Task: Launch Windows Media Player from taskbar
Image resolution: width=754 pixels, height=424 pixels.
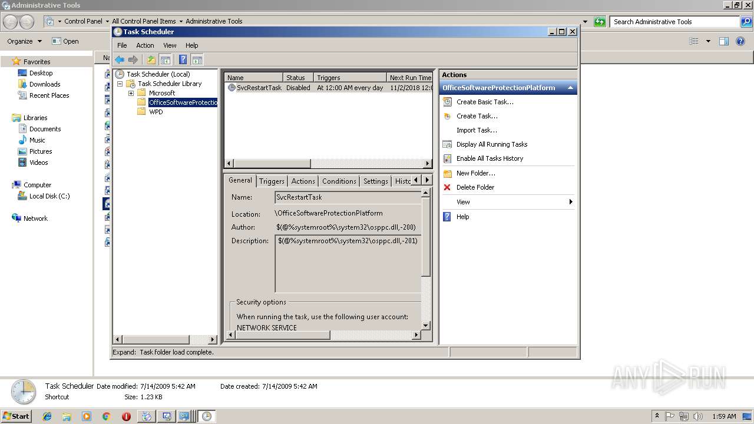Action: pyautogui.click(x=87, y=416)
